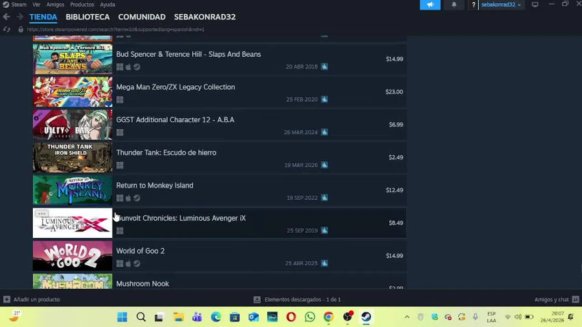582x327 pixels.
Task: Open the Ver menu
Action: pos(36,5)
